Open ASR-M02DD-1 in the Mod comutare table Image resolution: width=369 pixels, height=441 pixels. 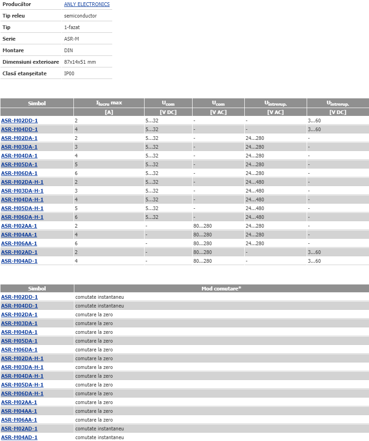[x=19, y=297]
